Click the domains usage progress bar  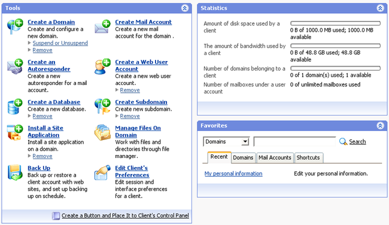tap(335, 68)
